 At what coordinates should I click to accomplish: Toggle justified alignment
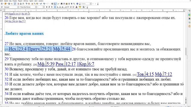62,7
